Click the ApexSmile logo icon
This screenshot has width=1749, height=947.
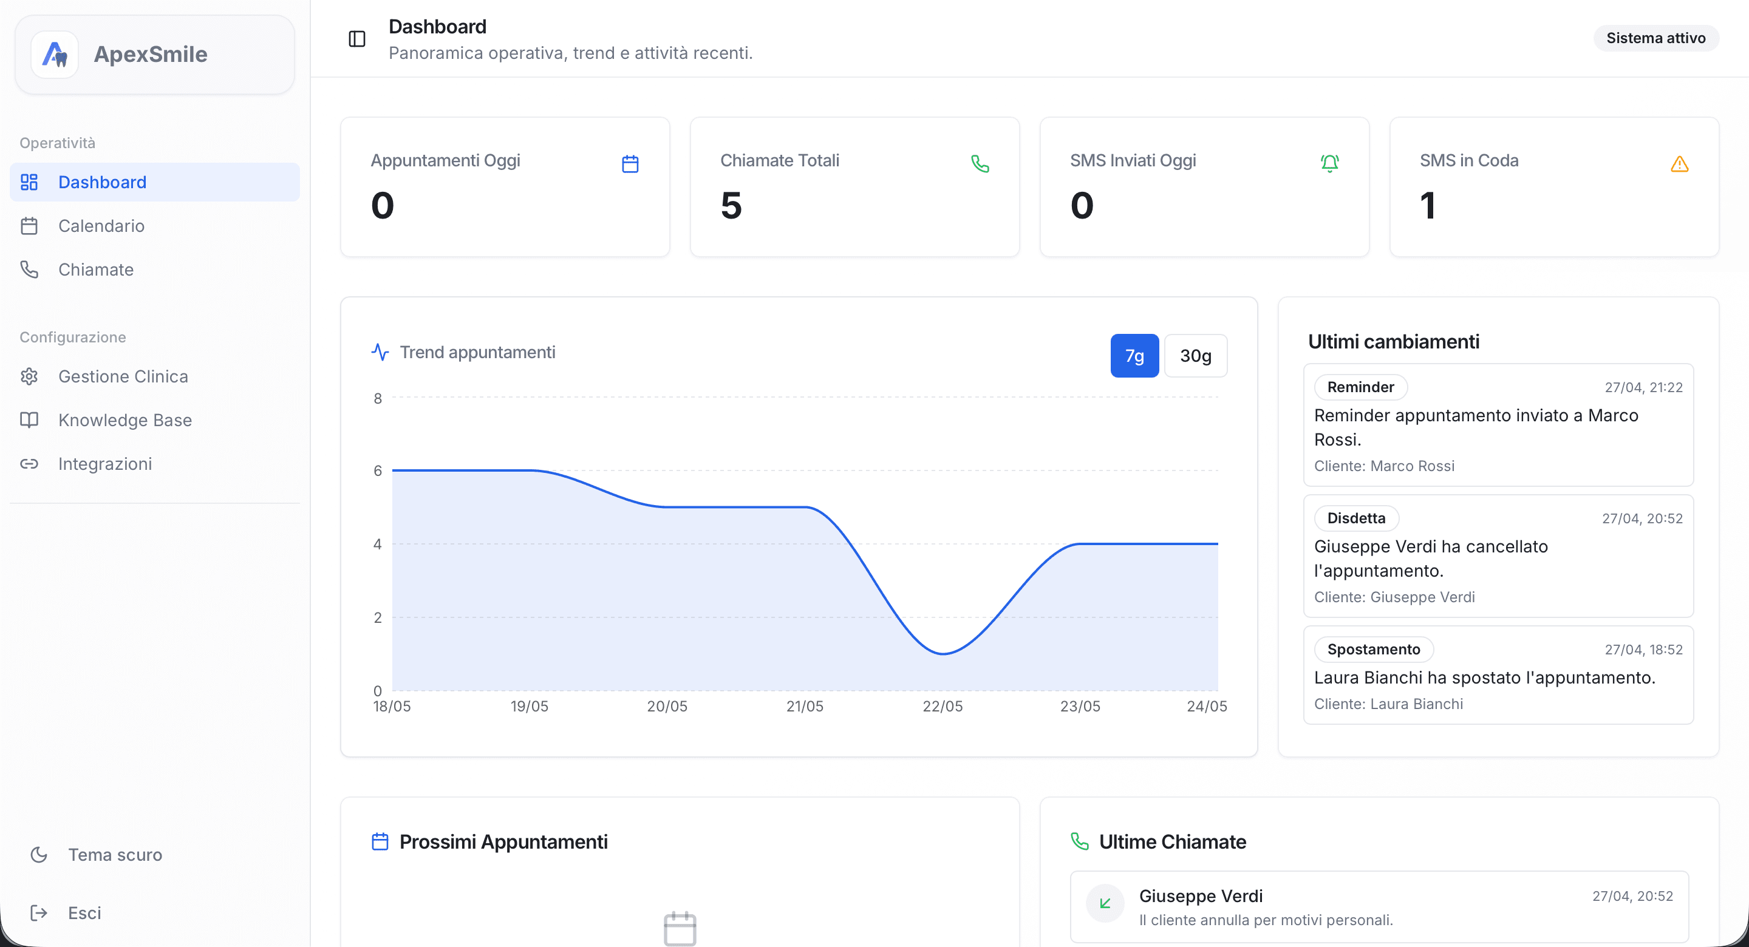(55, 54)
